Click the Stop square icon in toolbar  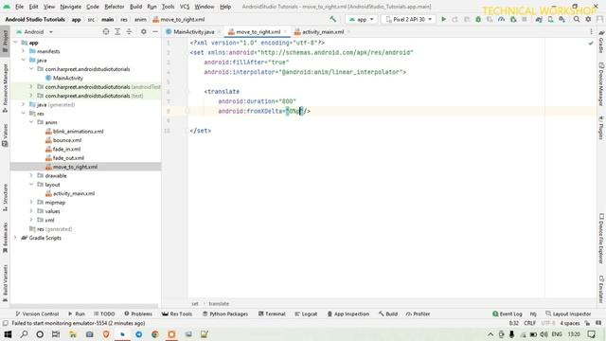click(x=525, y=19)
